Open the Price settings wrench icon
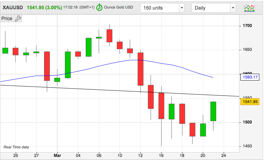Image resolution: width=264 pixels, height=160 pixels. pyautogui.click(x=18, y=18)
